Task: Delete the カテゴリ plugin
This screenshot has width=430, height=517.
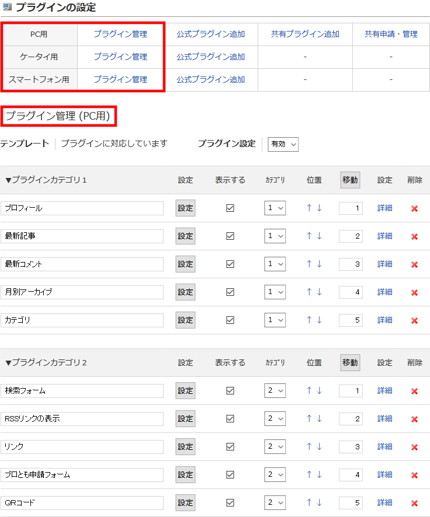Action: pyautogui.click(x=414, y=320)
